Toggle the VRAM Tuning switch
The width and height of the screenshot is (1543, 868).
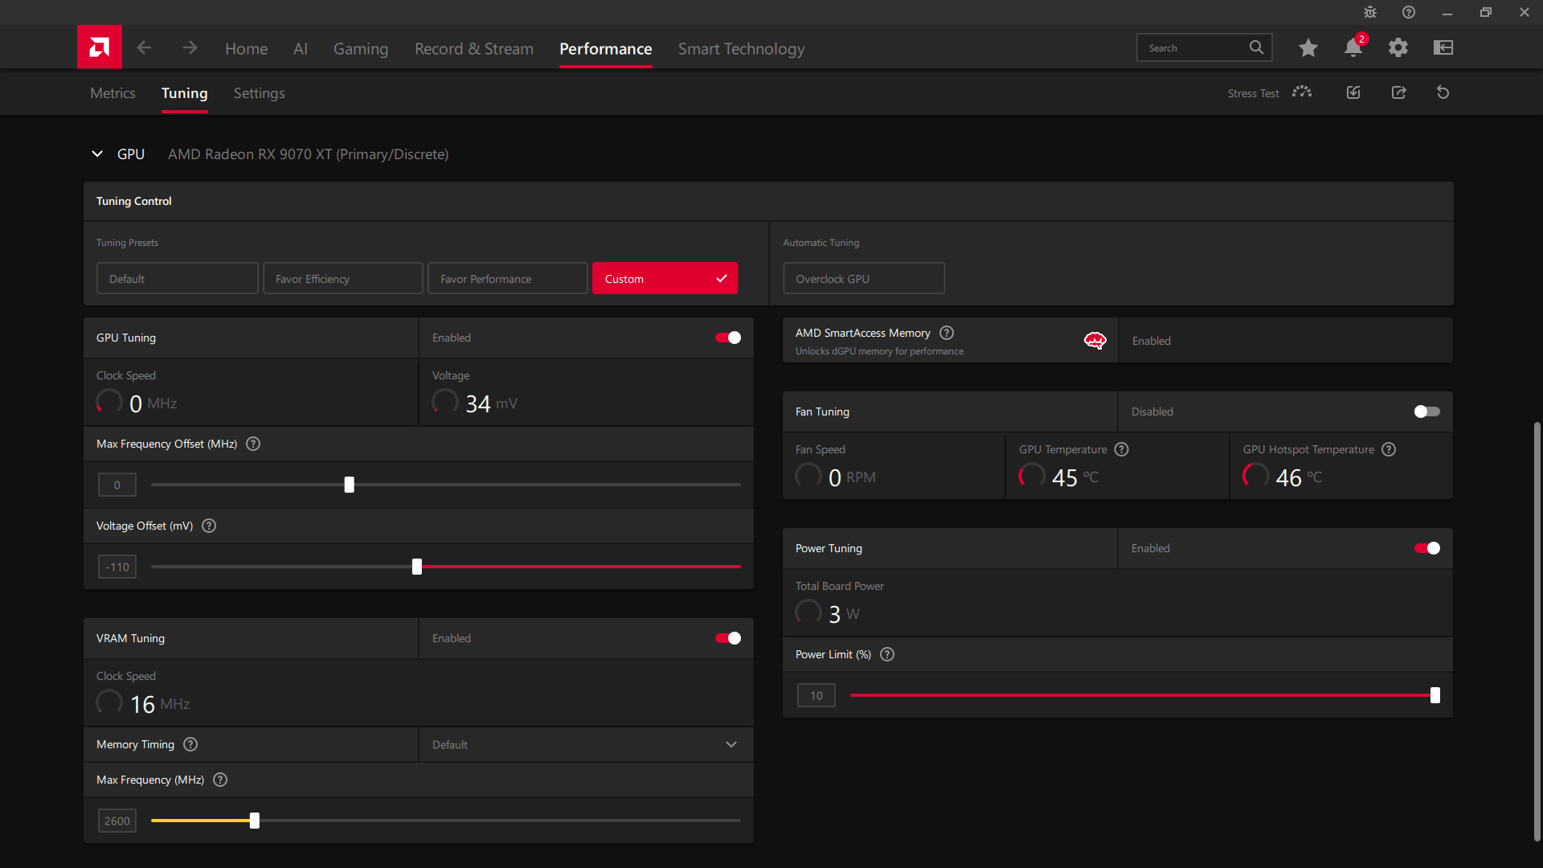(x=728, y=638)
